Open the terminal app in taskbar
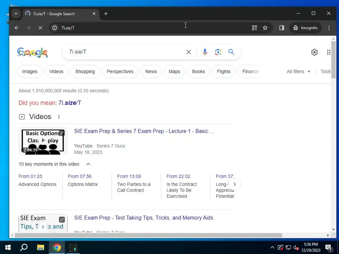This screenshot has width=339, height=254. point(73,247)
